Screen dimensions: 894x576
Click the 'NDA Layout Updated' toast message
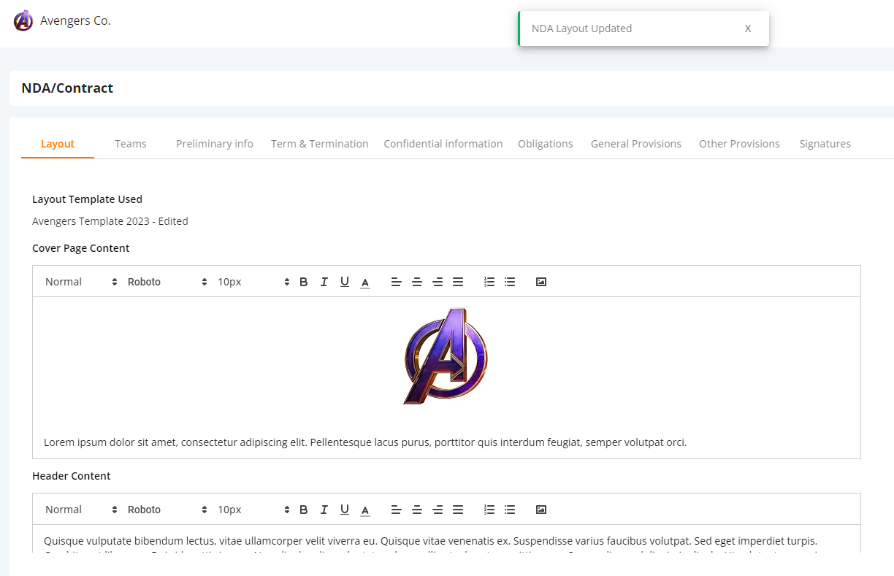coord(582,28)
